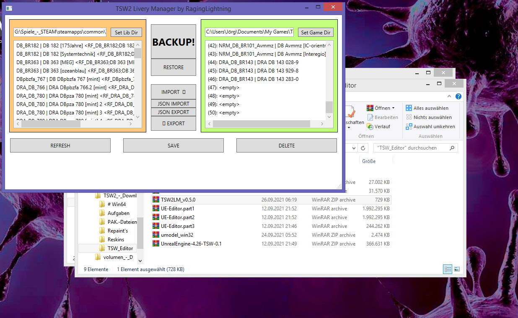Click Auswahl umkehren in Explorer ribbon

tap(430, 127)
